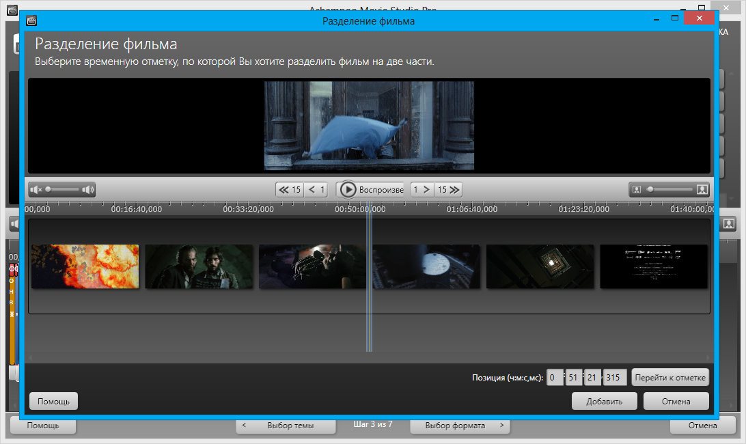Select the two men thumbnail in timeline
The image size is (746, 444).
199,266
